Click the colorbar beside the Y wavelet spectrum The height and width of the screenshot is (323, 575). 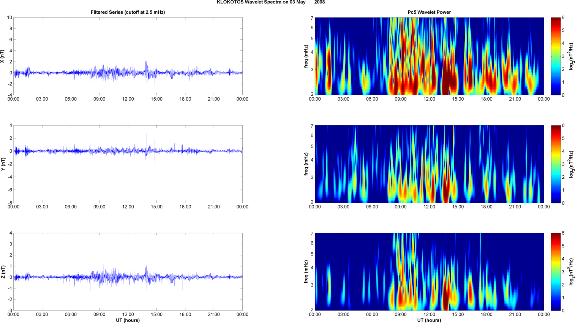pos(556,164)
